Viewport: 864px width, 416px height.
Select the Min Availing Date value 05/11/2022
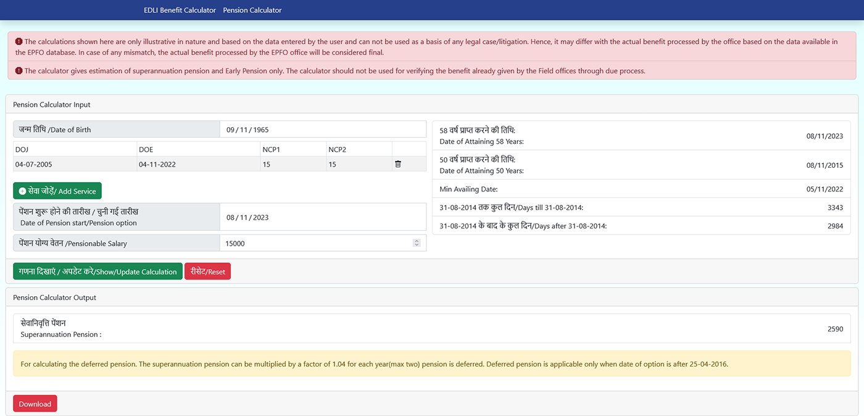tap(825, 189)
